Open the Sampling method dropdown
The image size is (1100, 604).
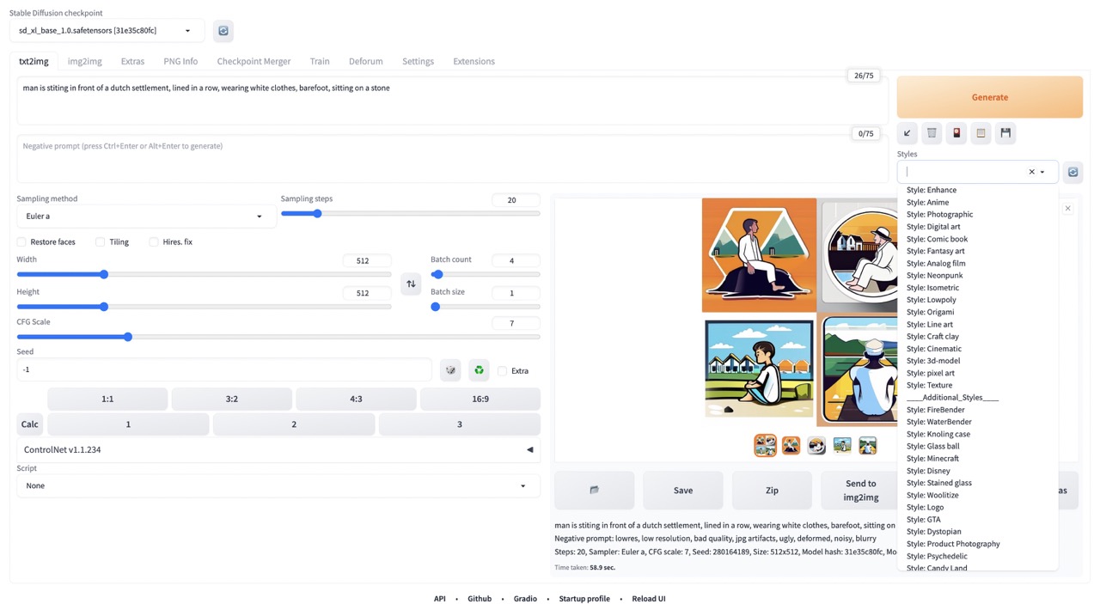click(x=144, y=217)
